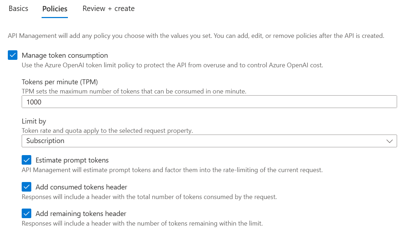Click the chevron arrow in Limit by dropdown
The height and width of the screenshot is (233, 412).
389,141
